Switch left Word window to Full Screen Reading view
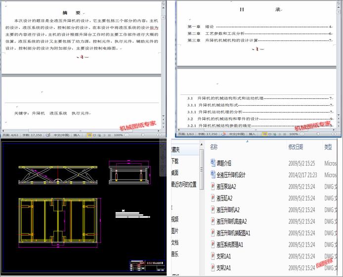Screen dimensions: 343x277 (94, 135)
